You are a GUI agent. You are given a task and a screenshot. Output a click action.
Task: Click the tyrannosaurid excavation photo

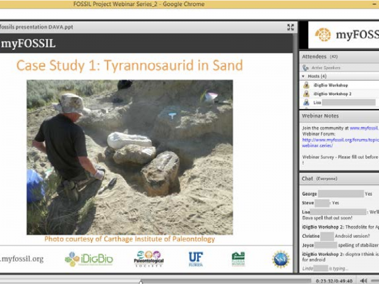point(129,157)
